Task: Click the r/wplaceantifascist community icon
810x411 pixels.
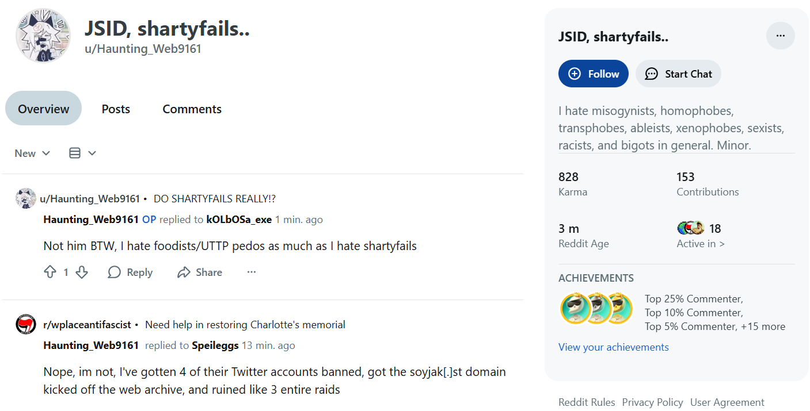Action: (x=26, y=325)
